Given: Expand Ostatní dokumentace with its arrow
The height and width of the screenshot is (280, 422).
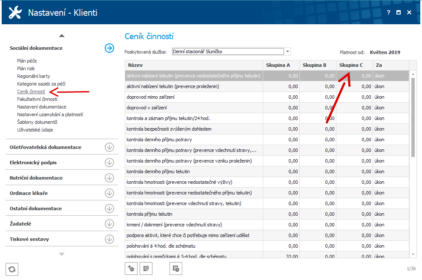Looking at the screenshot, I should (109, 209).
